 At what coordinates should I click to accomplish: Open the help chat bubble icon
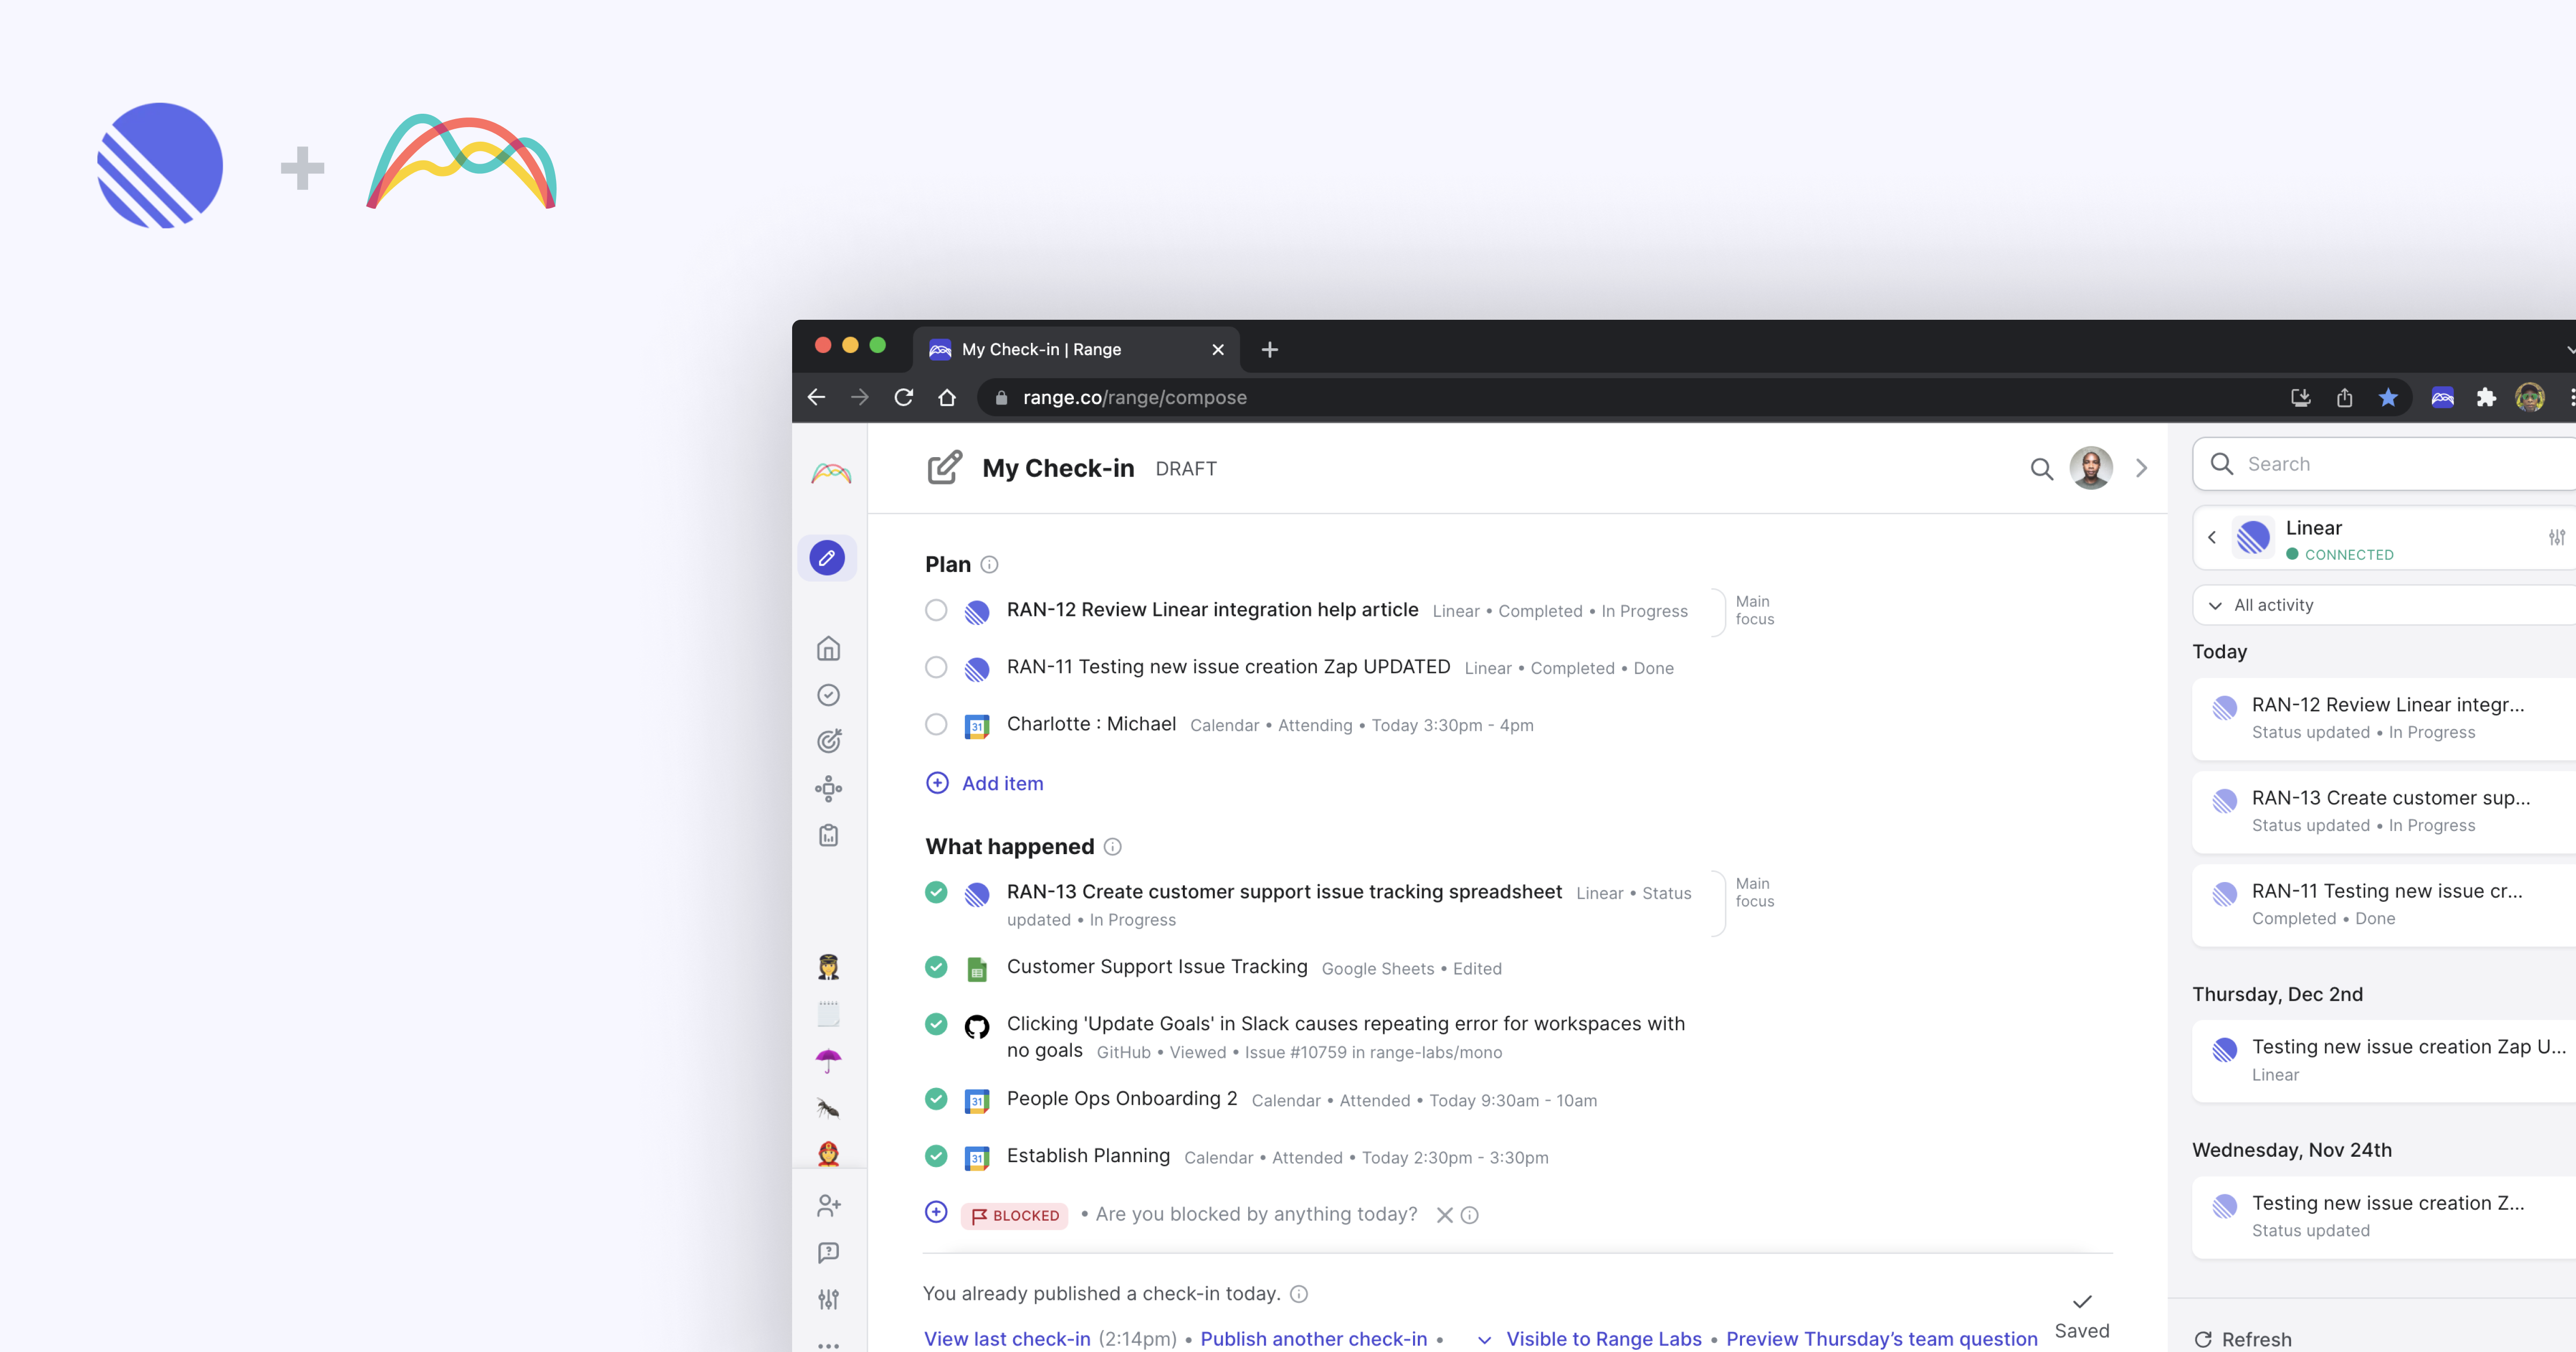click(828, 1252)
